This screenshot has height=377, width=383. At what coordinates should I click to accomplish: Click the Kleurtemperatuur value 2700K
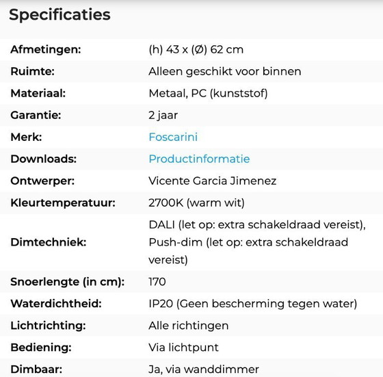(x=197, y=203)
